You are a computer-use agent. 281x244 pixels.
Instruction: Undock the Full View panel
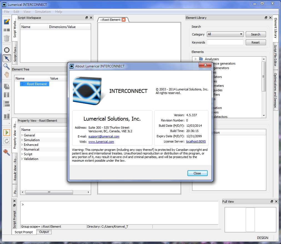[x=272, y=201]
